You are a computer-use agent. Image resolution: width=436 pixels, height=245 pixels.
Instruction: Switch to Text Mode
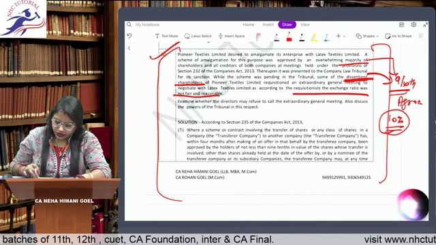pyautogui.click(x=166, y=36)
